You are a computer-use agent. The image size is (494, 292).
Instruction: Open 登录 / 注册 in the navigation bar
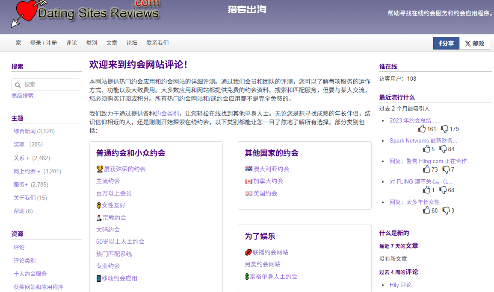click(x=43, y=43)
